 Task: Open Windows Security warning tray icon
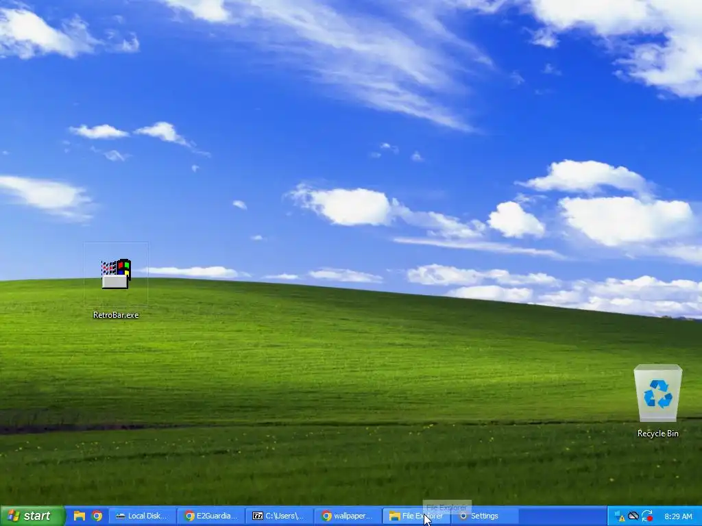[x=620, y=516]
